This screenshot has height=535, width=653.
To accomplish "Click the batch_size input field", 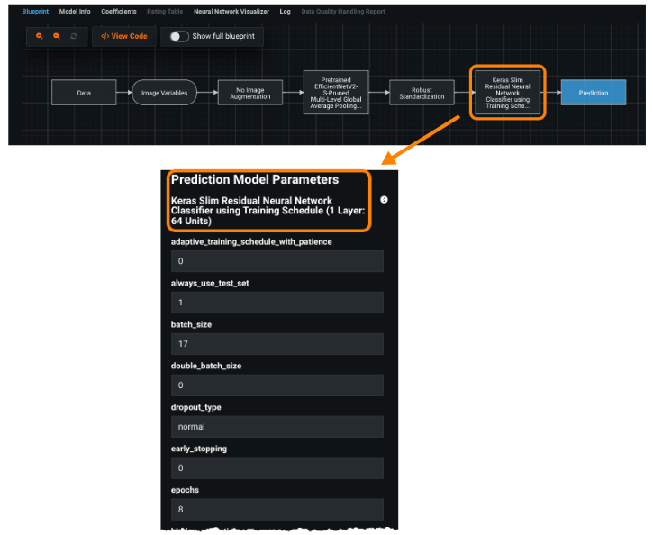I will tap(277, 344).
